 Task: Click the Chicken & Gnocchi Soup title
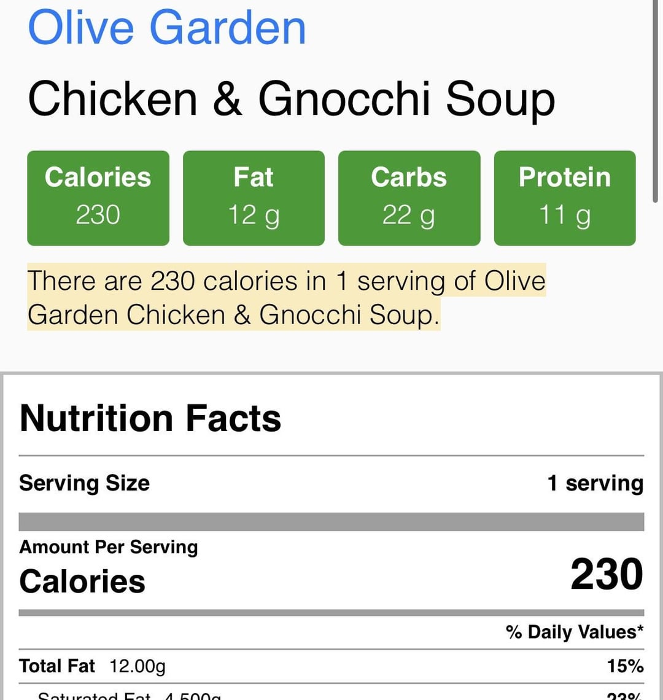pyautogui.click(x=291, y=99)
